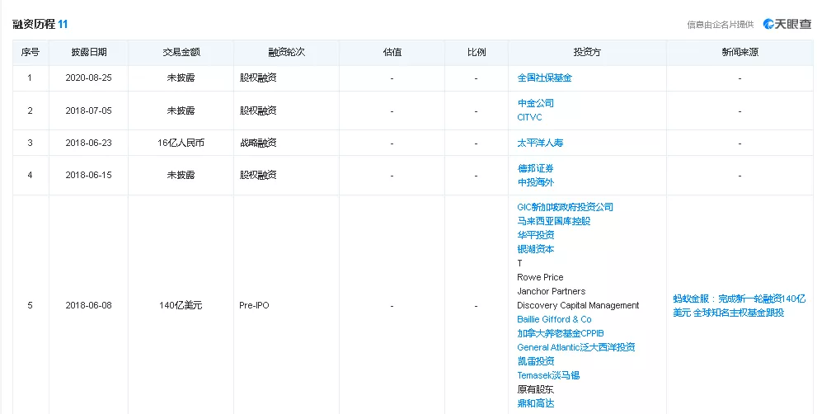Click the GIC新加坡政府投资公司 link
817x414 pixels.
565,207
